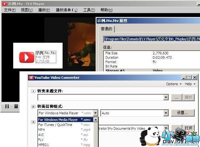Open the 视图(V) menu

tap(27, 10)
